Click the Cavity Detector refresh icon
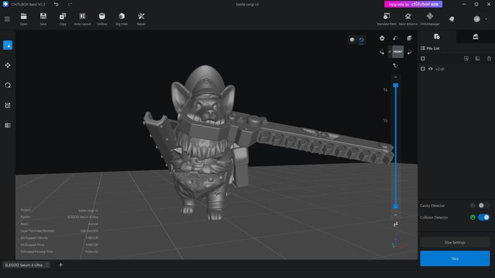This screenshot has height=278, width=495. pos(473,206)
